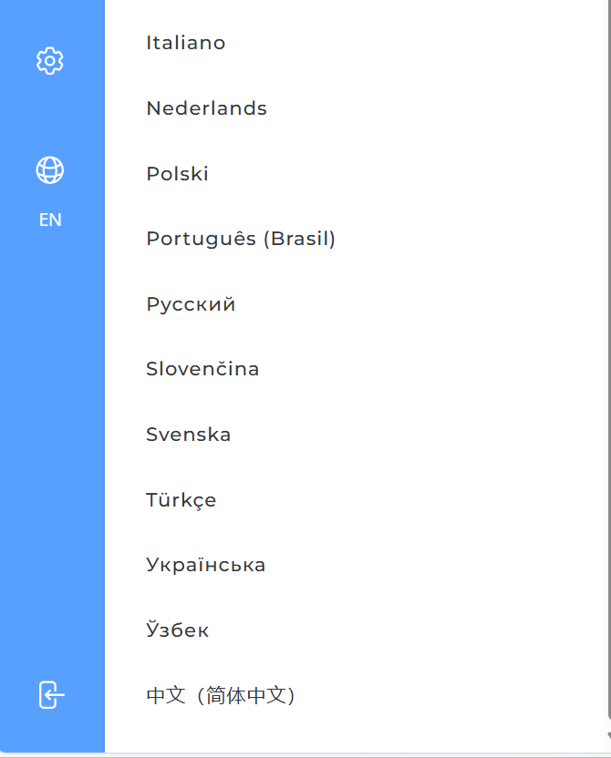Select 中文（简体中文）language option
Viewport: 611px width, 758px height.
click(222, 696)
